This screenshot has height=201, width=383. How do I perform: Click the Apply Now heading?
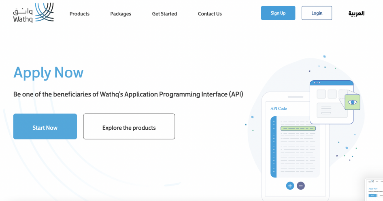point(48,73)
